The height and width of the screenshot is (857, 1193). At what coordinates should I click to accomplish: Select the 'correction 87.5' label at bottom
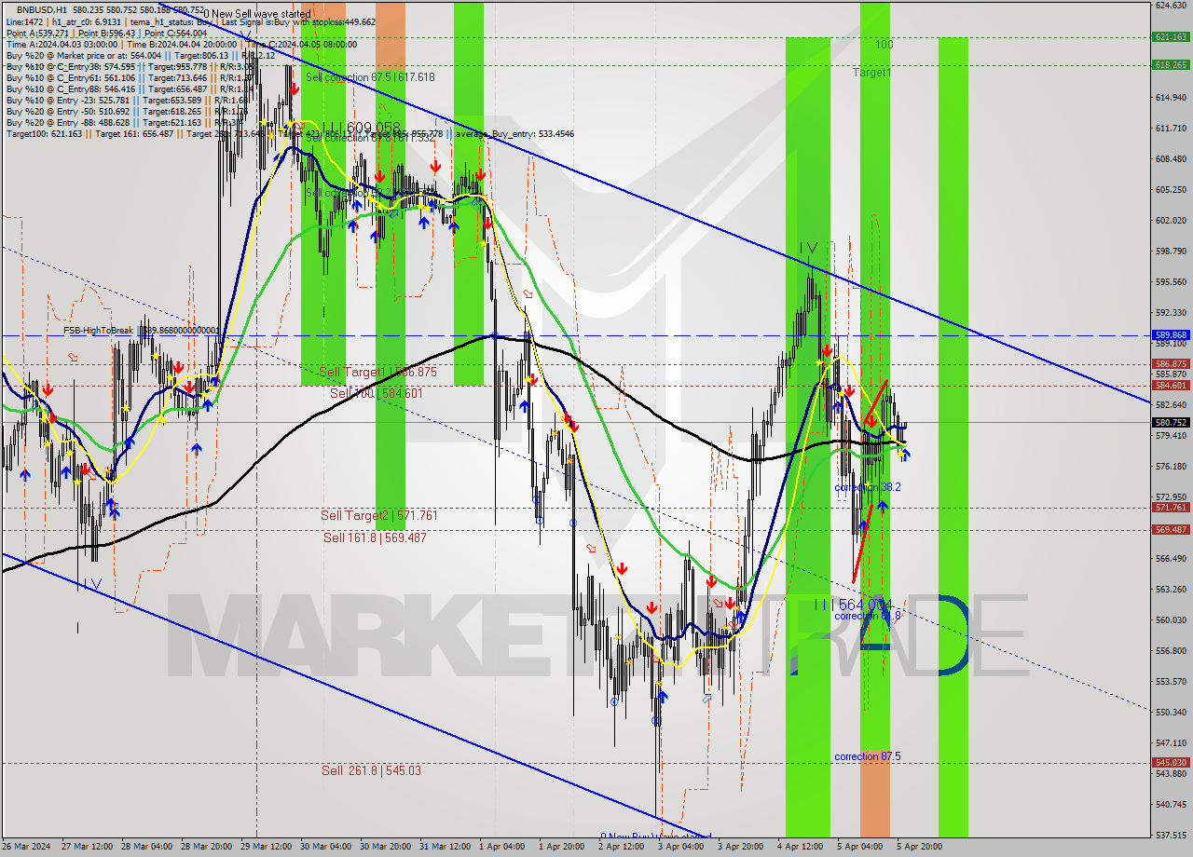867,756
